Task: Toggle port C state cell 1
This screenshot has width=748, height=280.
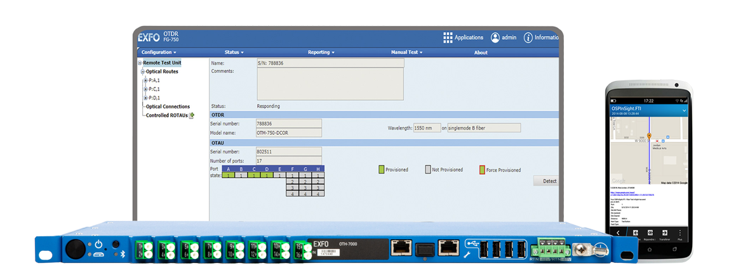Action: [x=254, y=175]
